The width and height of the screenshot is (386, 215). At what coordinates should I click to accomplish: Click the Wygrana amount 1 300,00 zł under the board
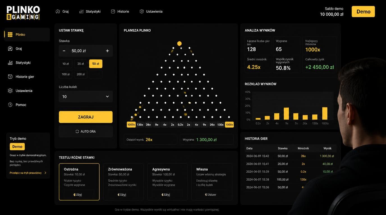pyautogui.click(x=206, y=139)
